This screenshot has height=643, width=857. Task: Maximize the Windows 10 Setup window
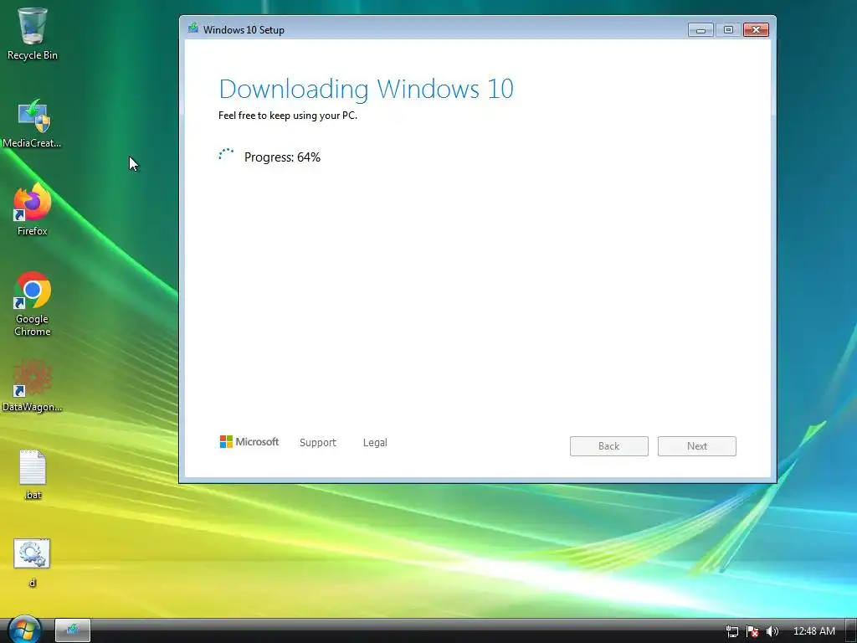728,29
